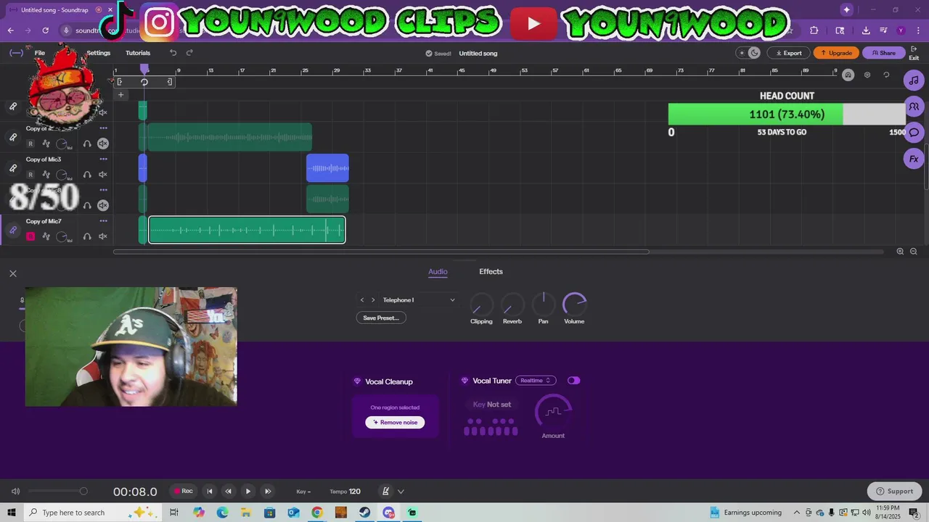The image size is (929, 522).
Task: Disarm the red record button on Copy of Mic7
Action: (30, 236)
